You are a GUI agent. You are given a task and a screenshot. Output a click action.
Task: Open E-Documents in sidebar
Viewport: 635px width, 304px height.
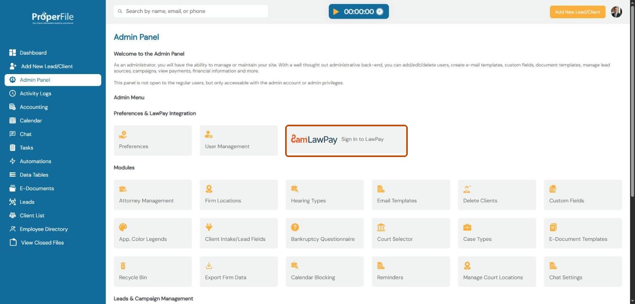point(53,188)
